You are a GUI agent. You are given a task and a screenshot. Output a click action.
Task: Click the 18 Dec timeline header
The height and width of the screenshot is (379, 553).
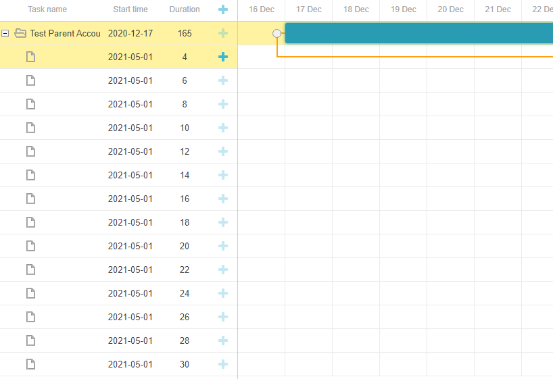356,9
